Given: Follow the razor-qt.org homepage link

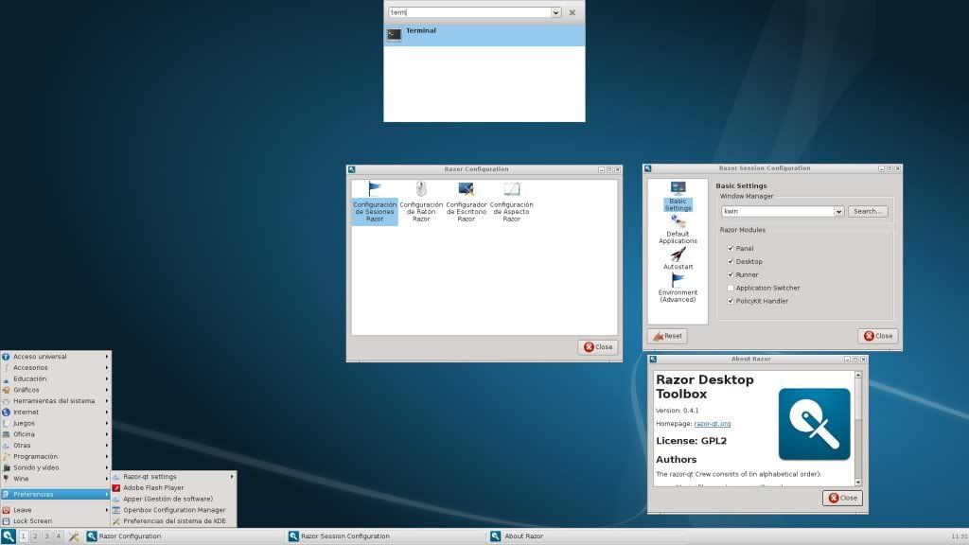Looking at the screenshot, I should coord(712,424).
